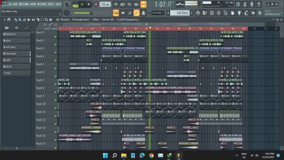
Task: Select the Draw pencil tool in playlist
Action: [x=16, y=20]
